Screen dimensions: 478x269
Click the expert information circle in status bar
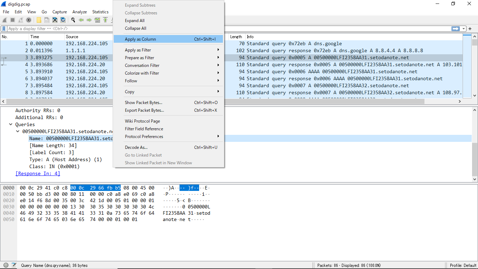6,265
